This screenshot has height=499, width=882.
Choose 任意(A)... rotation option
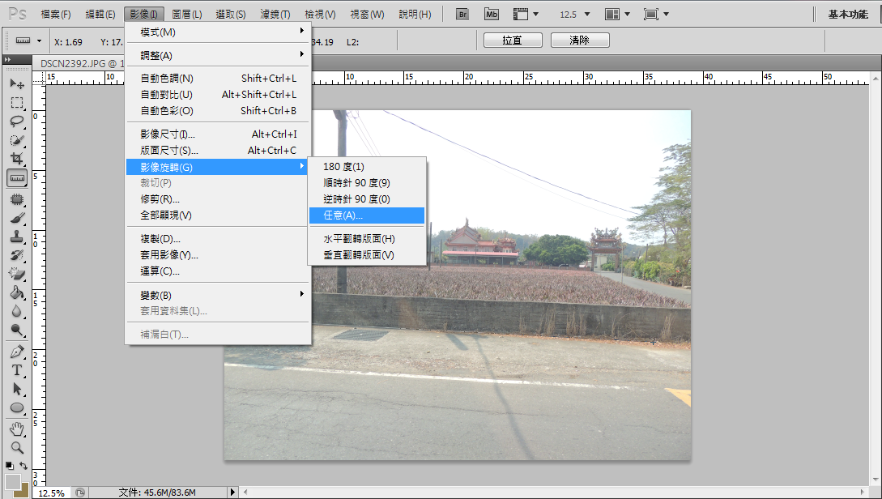tap(367, 215)
